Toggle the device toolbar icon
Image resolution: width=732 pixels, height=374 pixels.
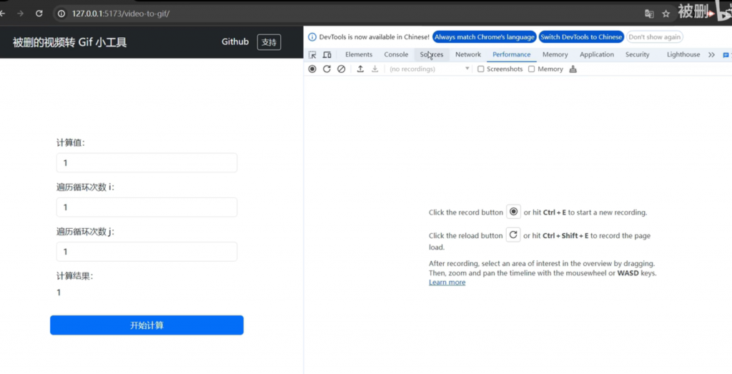(x=327, y=55)
